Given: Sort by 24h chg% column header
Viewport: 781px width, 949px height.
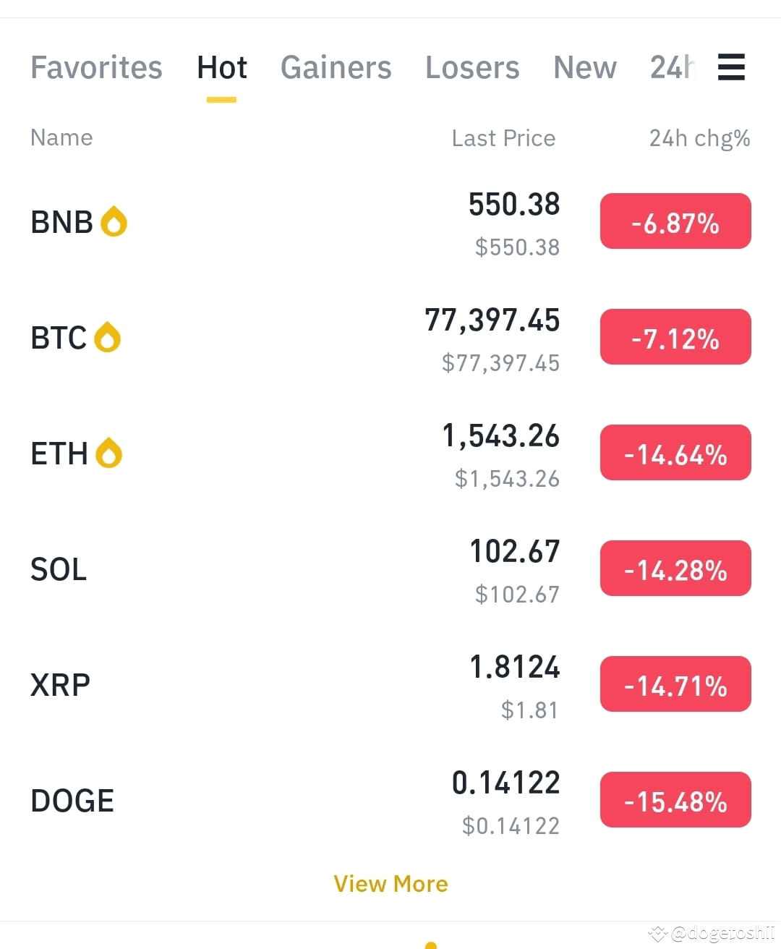Looking at the screenshot, I should pyautogui.click(x=699, y=137).
